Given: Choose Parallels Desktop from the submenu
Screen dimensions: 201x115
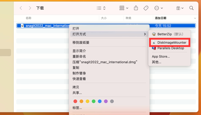Looking at the screenshot, I should click(170, 48).
